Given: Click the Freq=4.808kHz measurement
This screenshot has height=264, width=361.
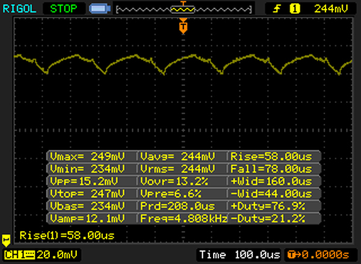Looking at the screenshot, I should (x=184, y=218).
